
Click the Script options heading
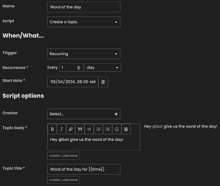[x=23, y=96]
